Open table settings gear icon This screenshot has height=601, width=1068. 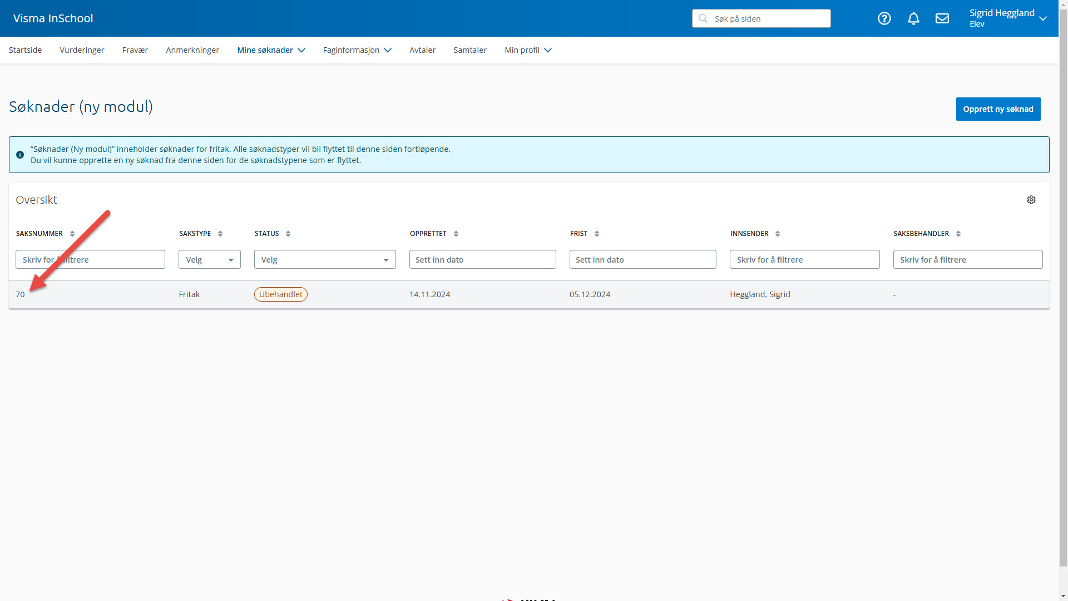1031,200
